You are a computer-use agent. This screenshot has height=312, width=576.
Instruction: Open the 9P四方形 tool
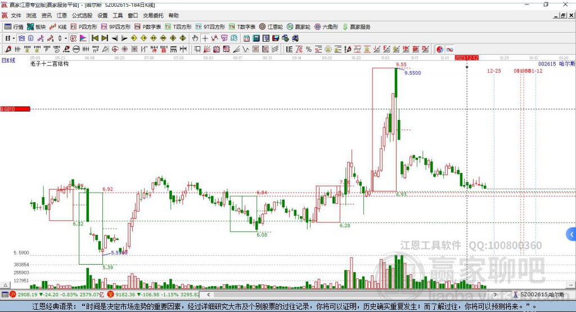116,27
